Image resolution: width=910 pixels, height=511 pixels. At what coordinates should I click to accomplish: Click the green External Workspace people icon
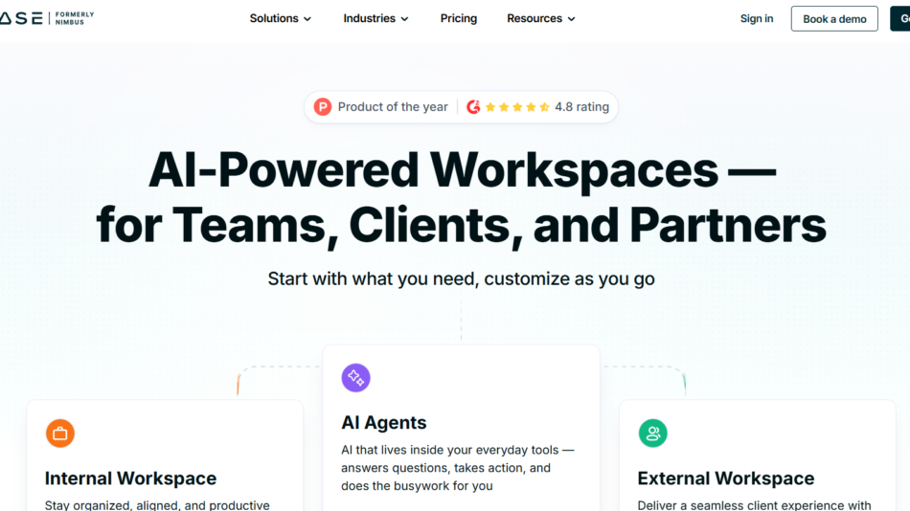(x=653, y=433)
